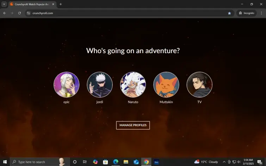
Task: Launch Copilot from the taskbar
Action: tap(95, 162)
